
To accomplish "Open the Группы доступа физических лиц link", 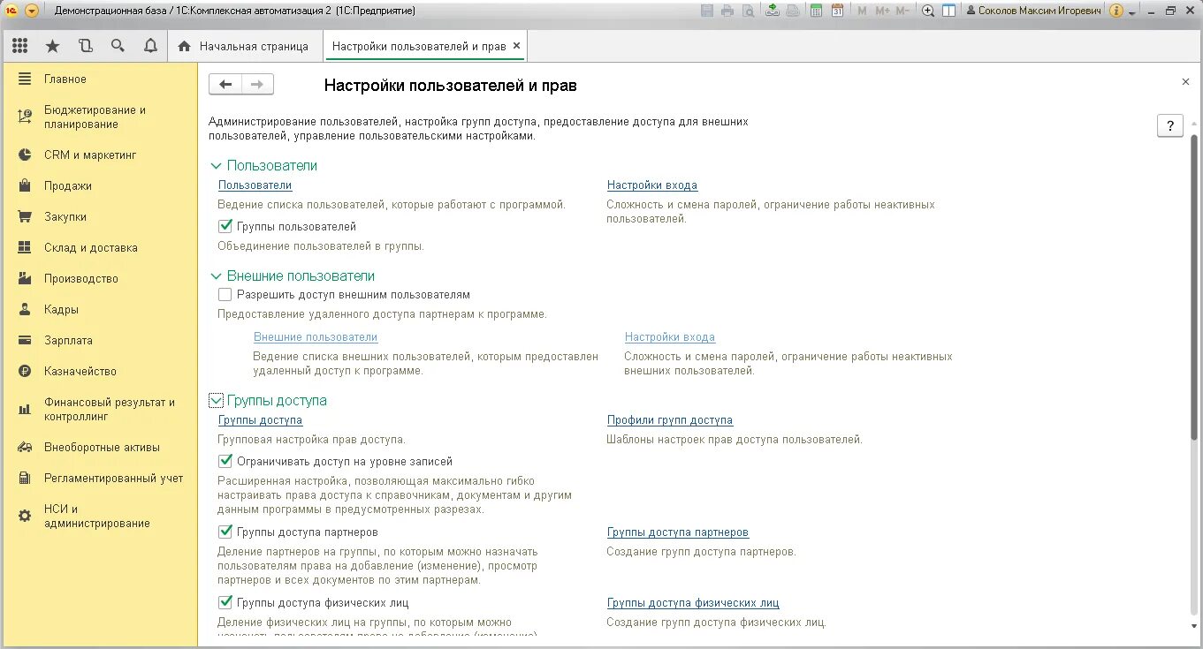I will [693, 603].
